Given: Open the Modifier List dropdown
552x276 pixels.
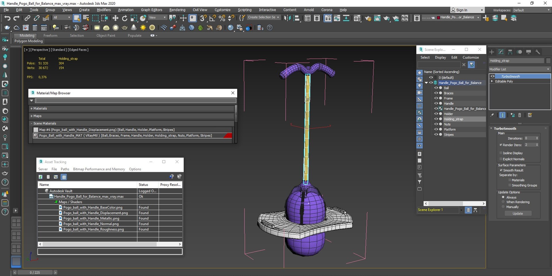Looking at the screenshot, I should click(x=520, y=69).
